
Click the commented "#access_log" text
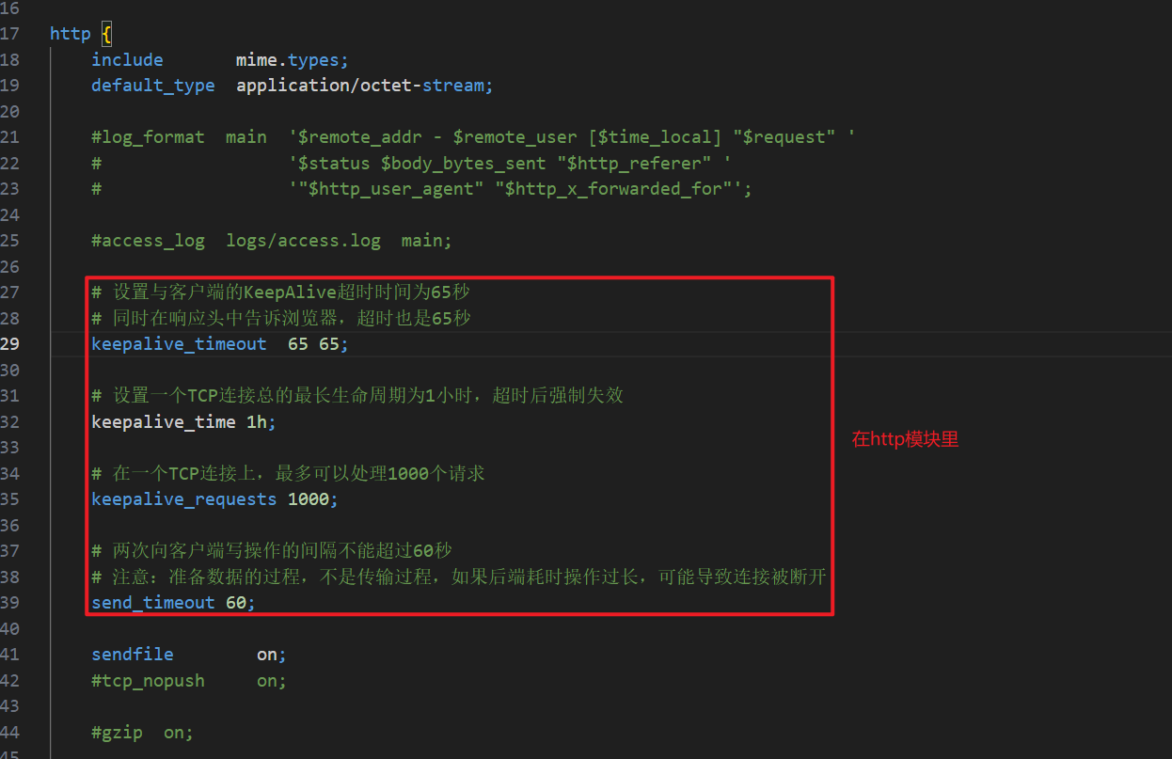point(148,241)
